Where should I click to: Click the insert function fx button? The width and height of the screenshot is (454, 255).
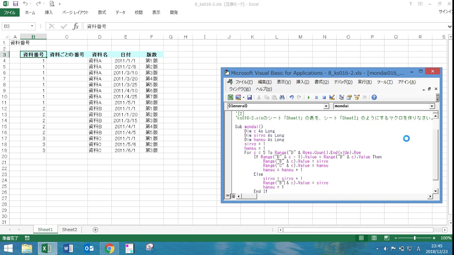pyautogui.click(x=76, y=26)
